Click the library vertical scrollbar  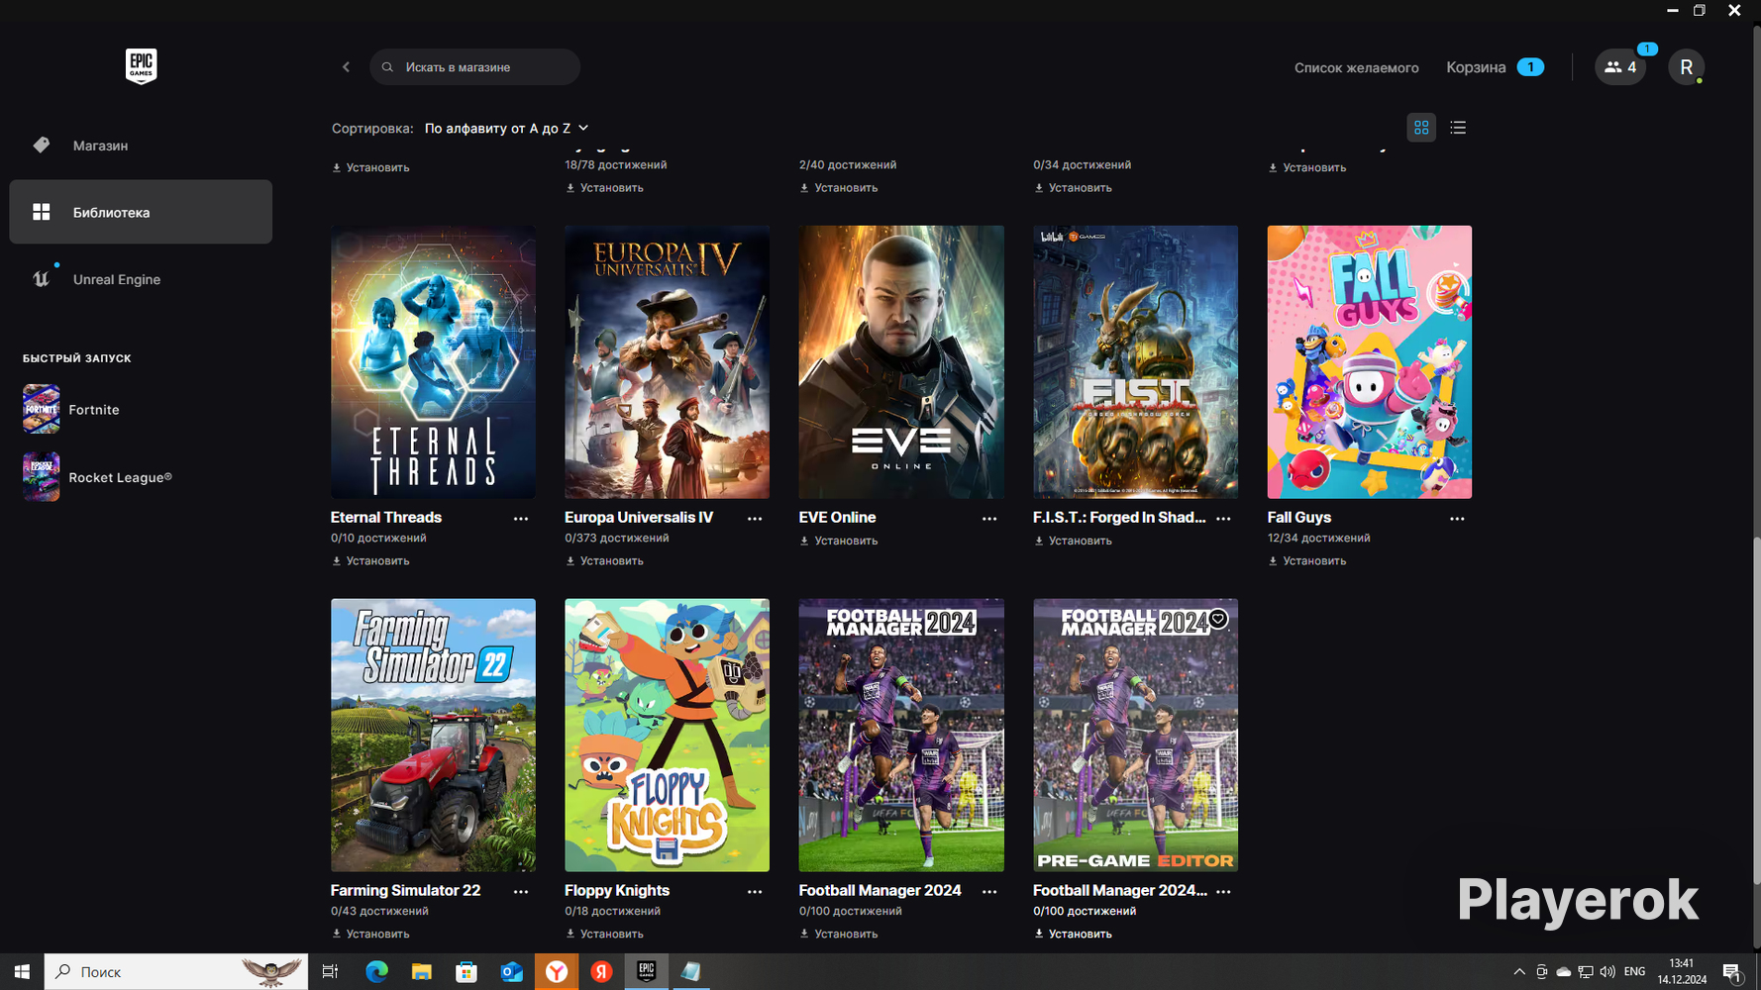coord(1757,712)
